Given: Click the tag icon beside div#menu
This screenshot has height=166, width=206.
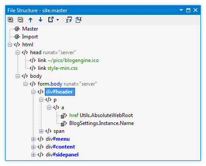Looking at the screenshot, I should (41, 139).
